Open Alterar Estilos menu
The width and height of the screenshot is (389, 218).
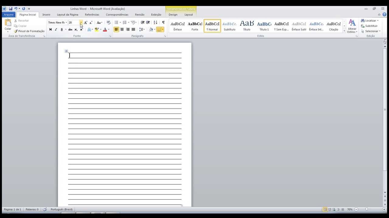(x=352, y=26)
